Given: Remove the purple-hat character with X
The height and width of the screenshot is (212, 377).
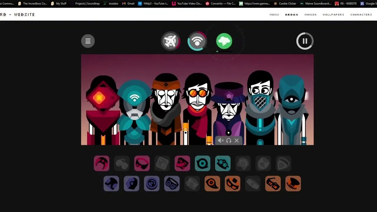Looking at the screenshot, I should click(237, 140).
